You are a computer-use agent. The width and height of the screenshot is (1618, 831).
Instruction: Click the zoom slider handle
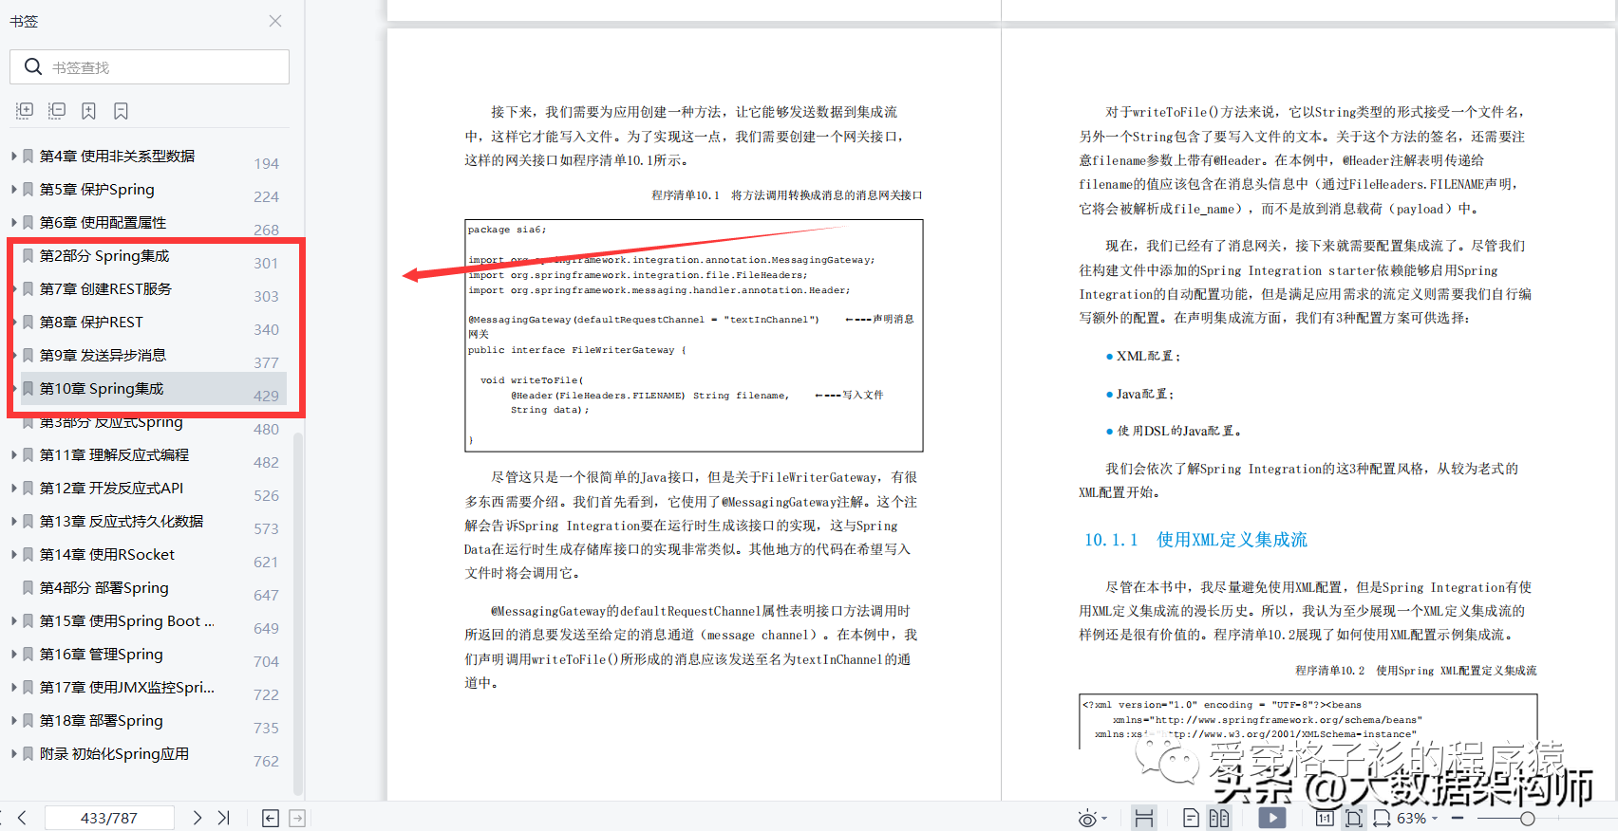click(x=1527, y=818)
